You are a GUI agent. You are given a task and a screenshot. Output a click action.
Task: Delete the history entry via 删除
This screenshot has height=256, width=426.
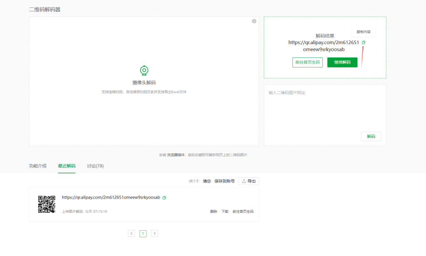(213, 211)
